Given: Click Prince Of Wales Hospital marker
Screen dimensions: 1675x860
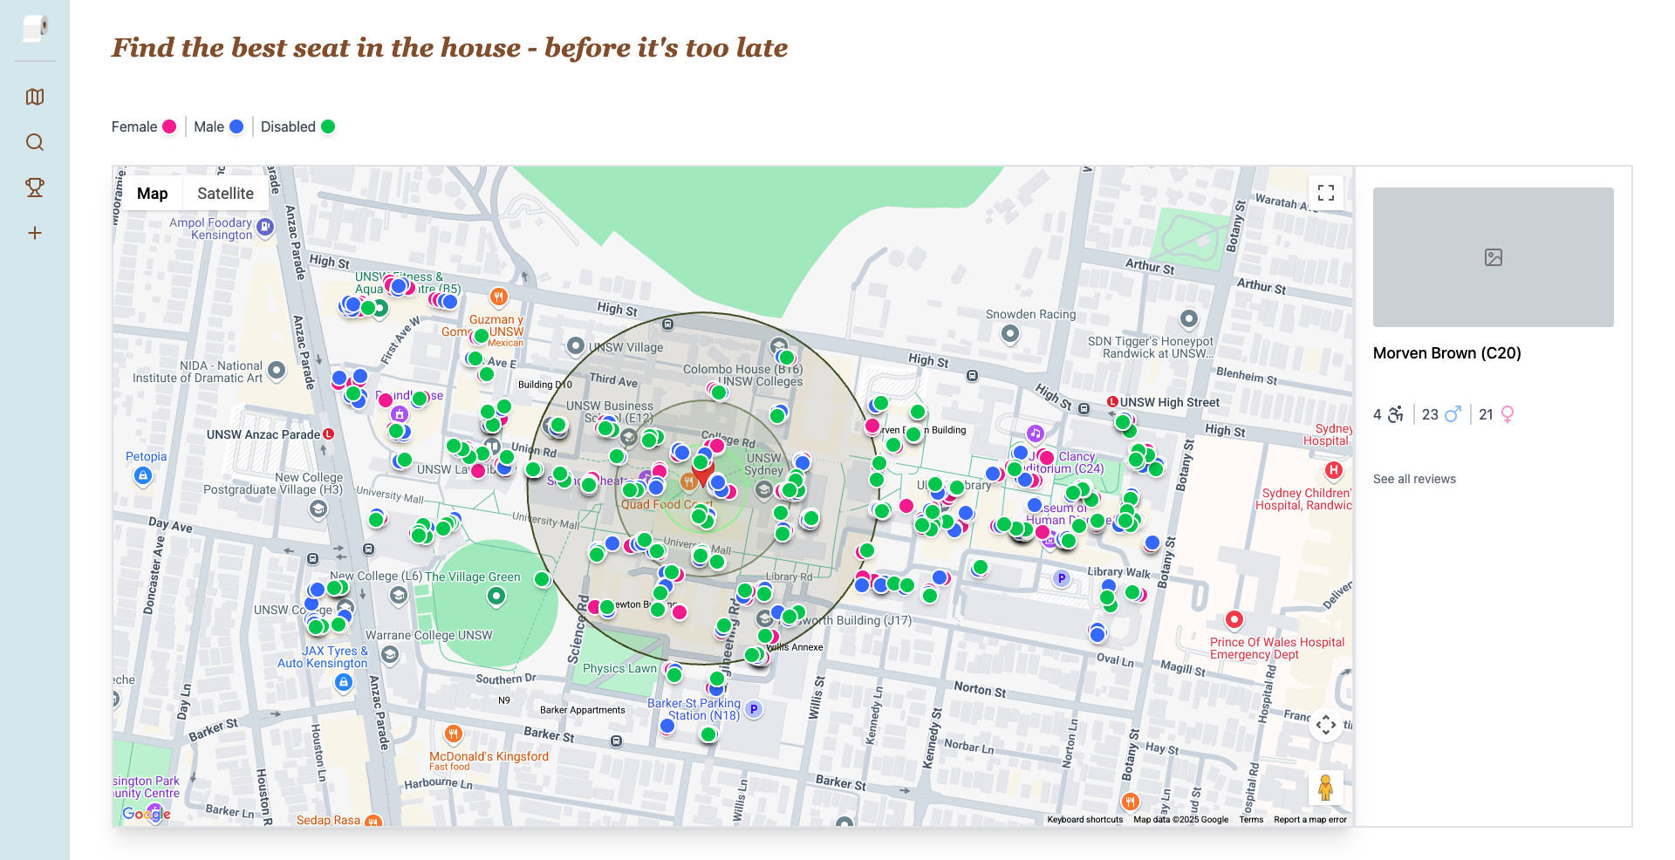Looking at the screenshot, I should tap(1234, 620).
